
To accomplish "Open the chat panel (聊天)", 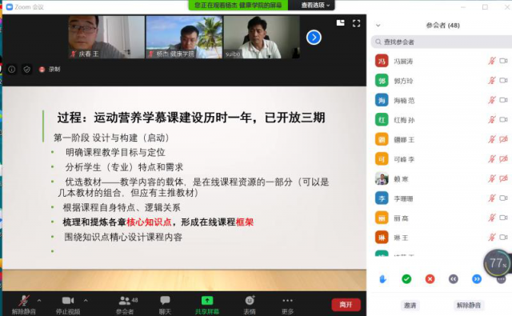I will 165,305.
